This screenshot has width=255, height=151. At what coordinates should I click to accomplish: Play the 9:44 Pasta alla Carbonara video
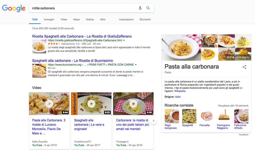(x=49, y=104)
